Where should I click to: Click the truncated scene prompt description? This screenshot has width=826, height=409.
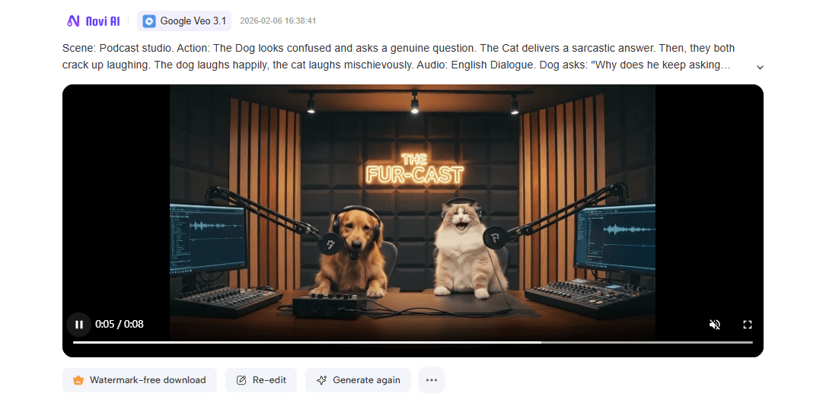click(x=398, y=57)
